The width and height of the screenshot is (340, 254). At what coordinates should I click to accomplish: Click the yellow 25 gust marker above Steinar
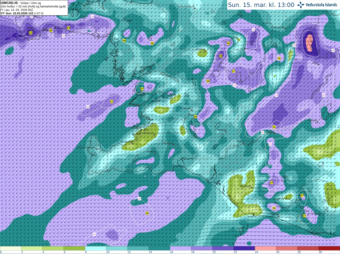click(x=274, y=208)
